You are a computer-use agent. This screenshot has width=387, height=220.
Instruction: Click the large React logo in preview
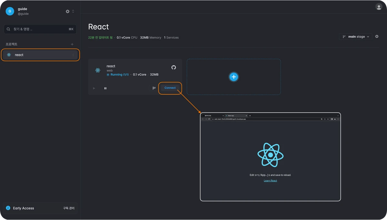coord(271,155)
